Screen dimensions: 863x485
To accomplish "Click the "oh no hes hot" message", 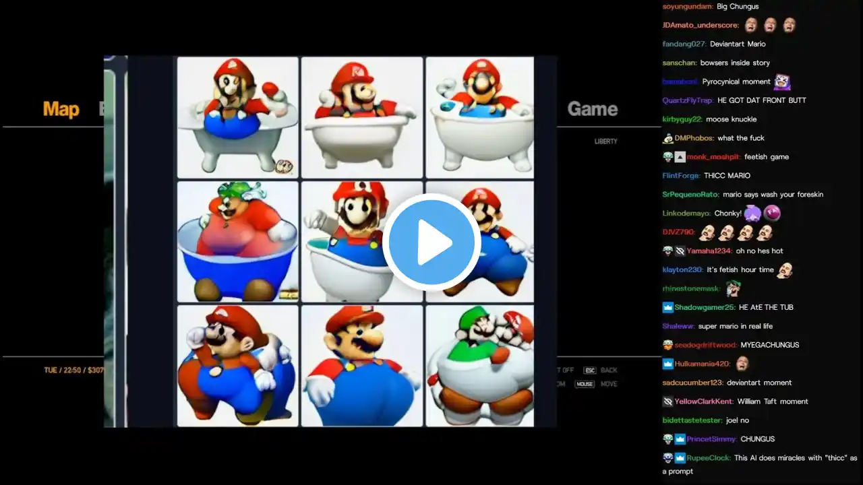I will (x=759, y=251).
